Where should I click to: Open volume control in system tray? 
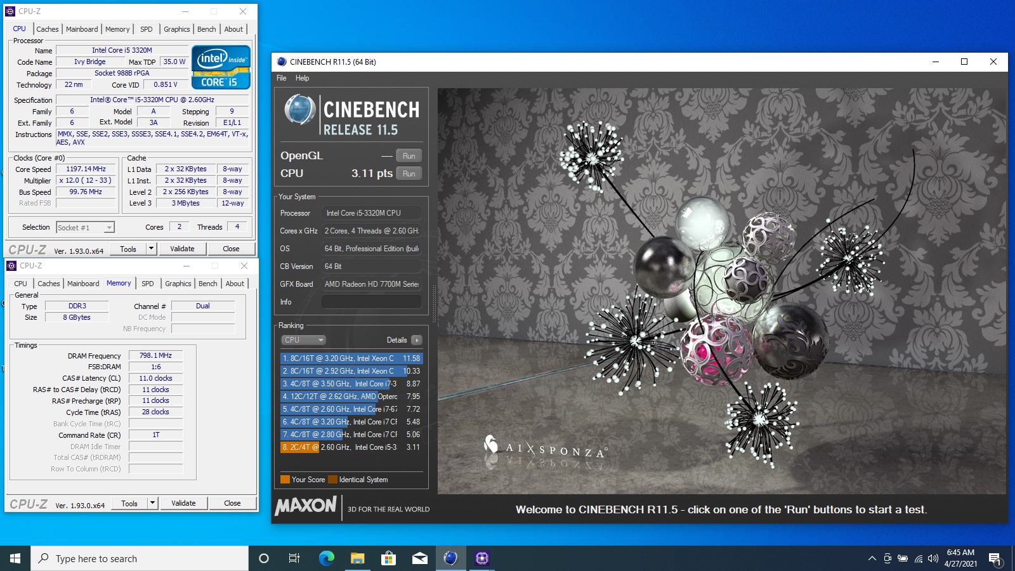click(933, 558)
